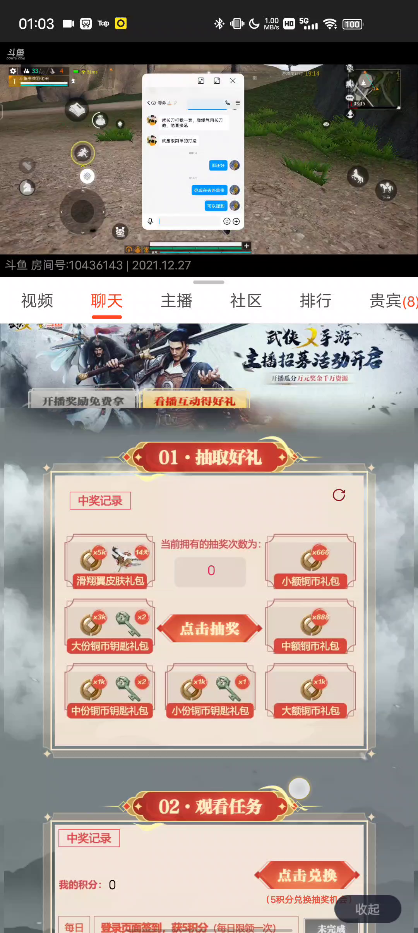Tap the plus icon beside emoji button

pos(236,221)
